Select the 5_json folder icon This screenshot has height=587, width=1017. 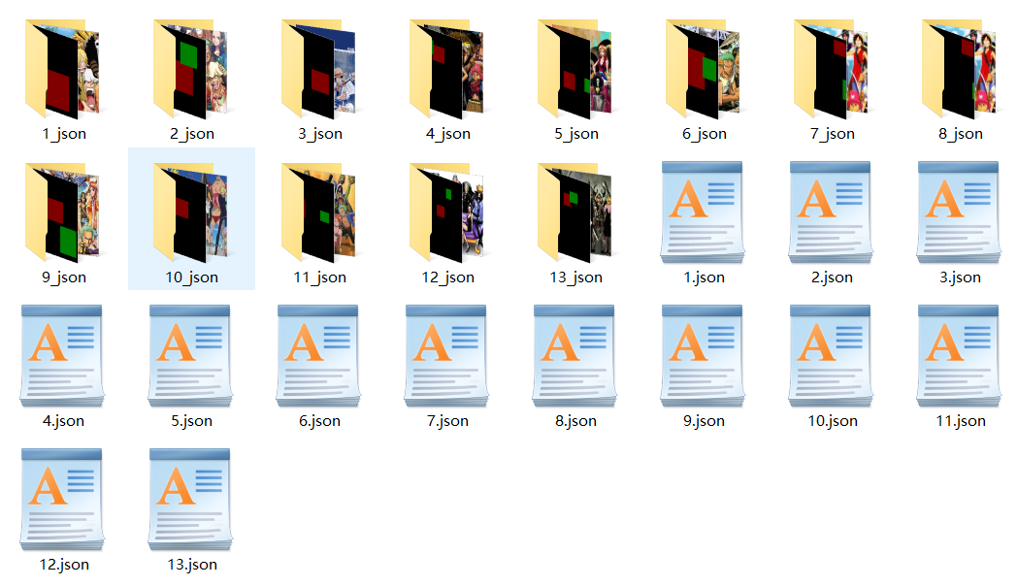pos(575,69)
